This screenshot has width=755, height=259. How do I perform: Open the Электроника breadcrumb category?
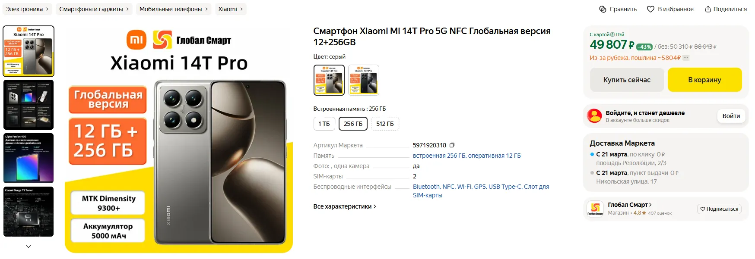(27, 9)
